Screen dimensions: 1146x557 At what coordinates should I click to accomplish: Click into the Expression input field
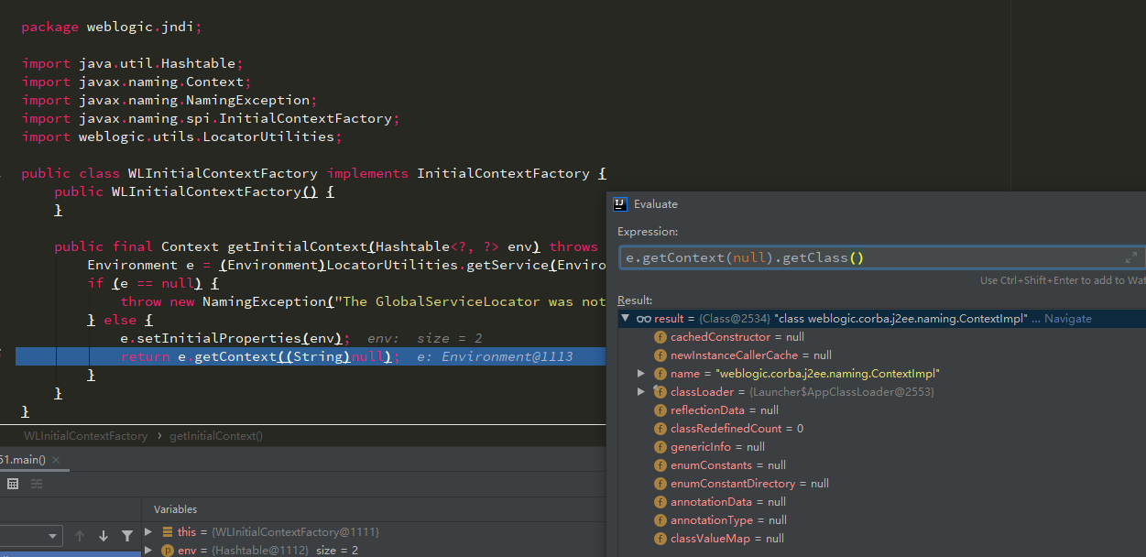tap(882, 257)
